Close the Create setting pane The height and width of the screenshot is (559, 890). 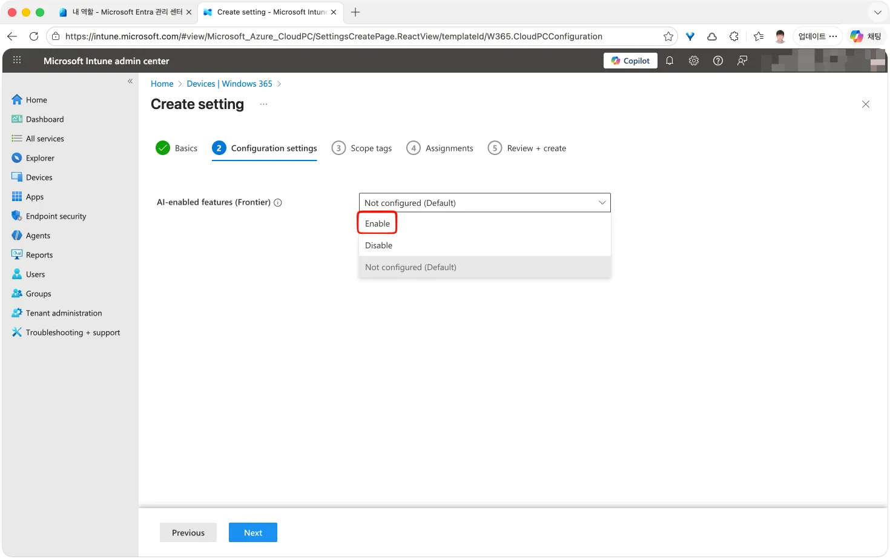pos(866,104)
